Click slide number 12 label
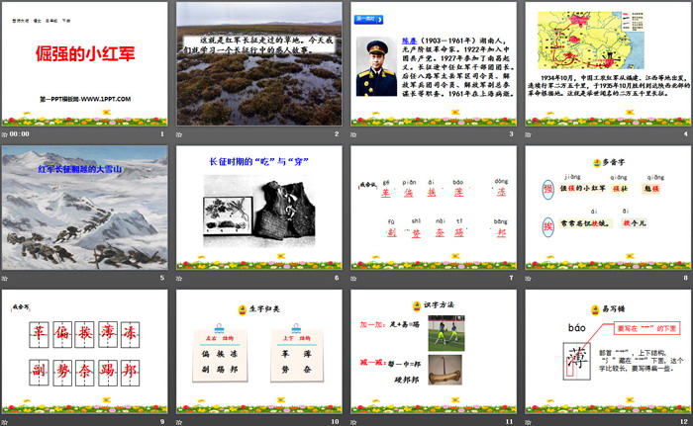693x426 pixels. click(684, 422)
